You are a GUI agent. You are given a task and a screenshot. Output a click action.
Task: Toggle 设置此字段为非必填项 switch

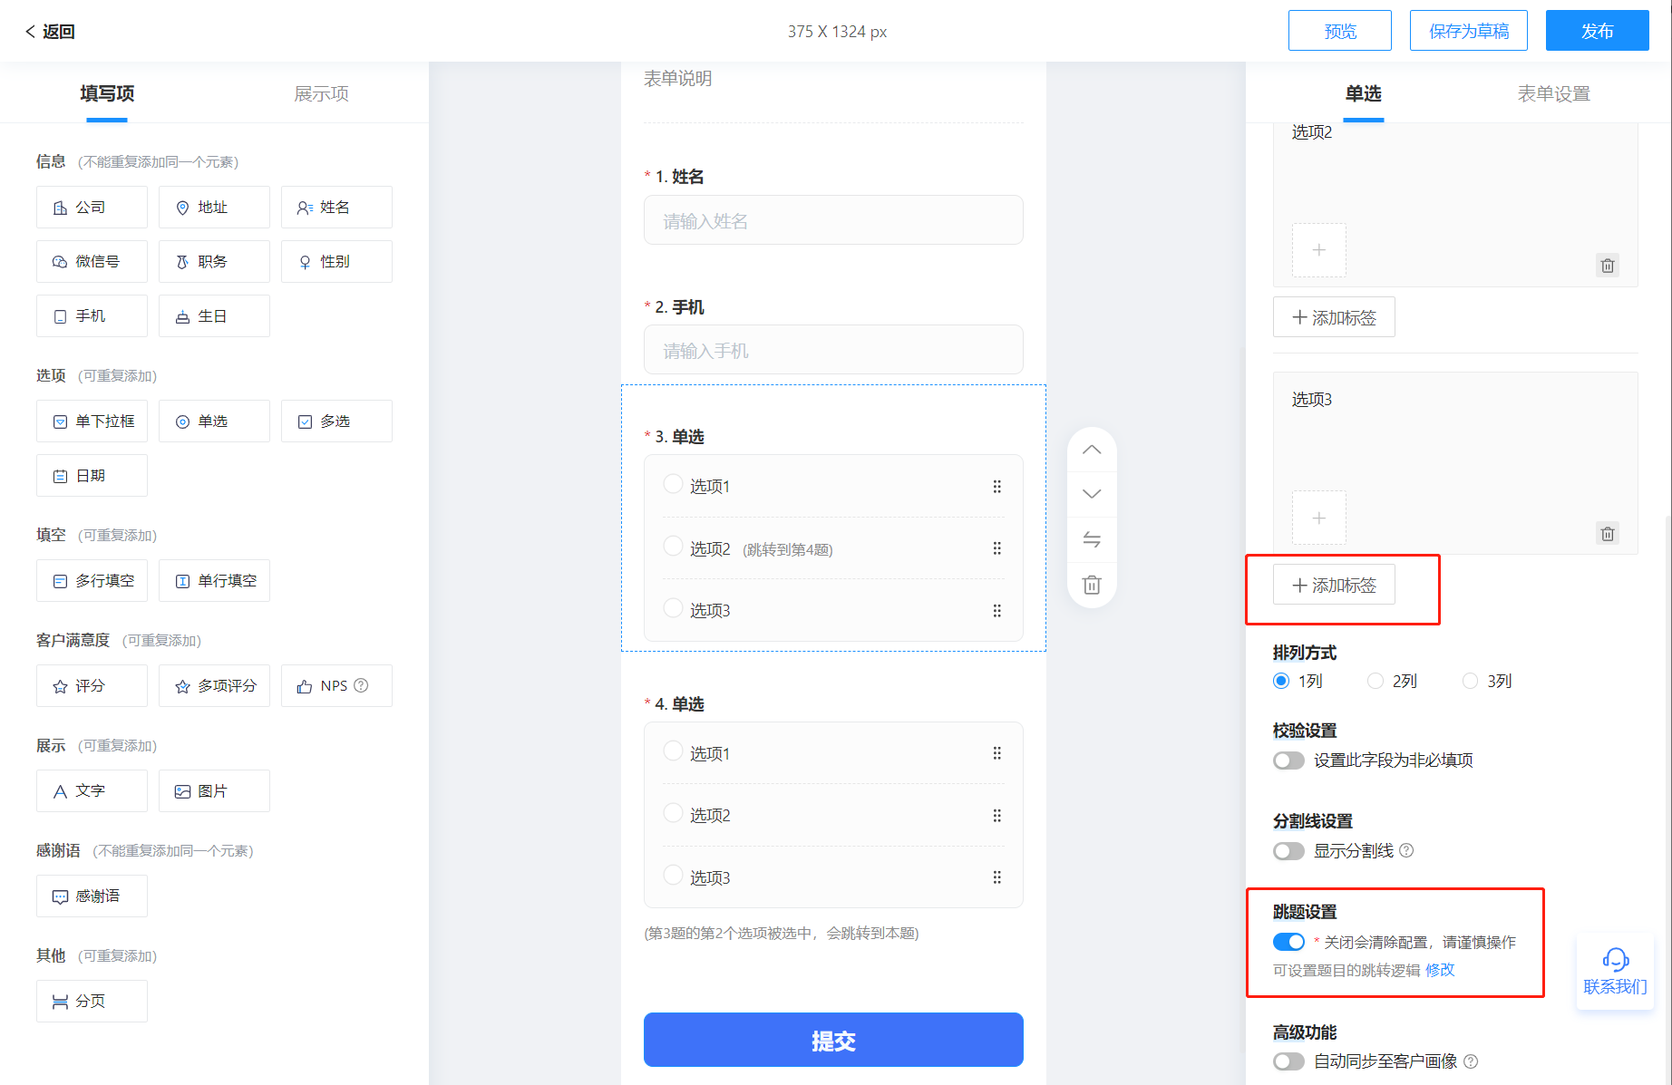(1288, 760)
